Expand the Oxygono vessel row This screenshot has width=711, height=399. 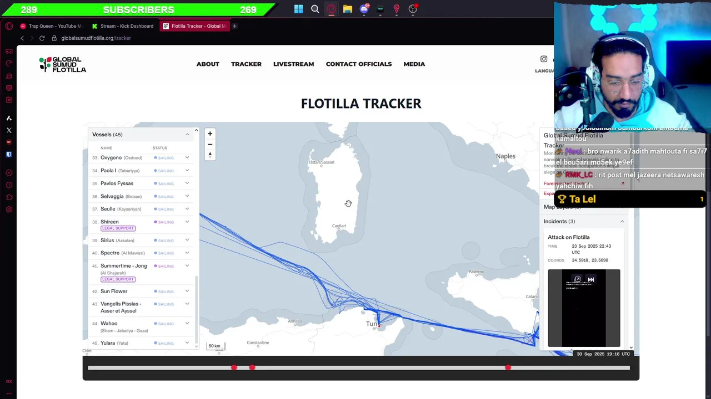click(187, 158)
